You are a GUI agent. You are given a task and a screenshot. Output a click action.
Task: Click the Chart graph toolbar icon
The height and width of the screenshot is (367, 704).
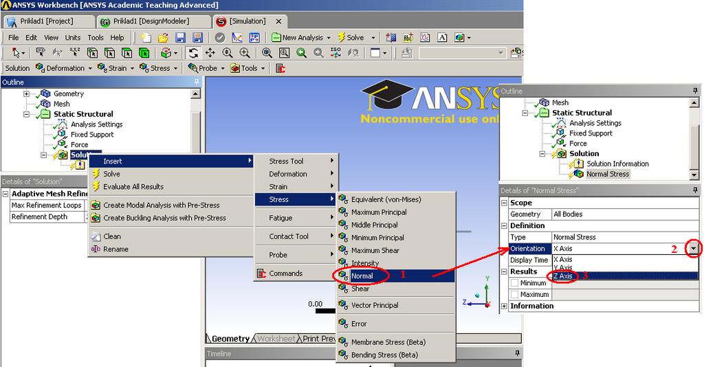point(425,38)
